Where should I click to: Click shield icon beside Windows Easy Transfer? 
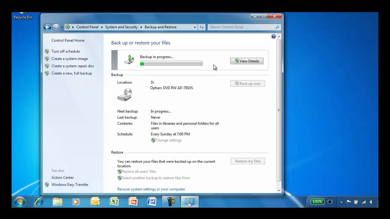pos(47,185)
